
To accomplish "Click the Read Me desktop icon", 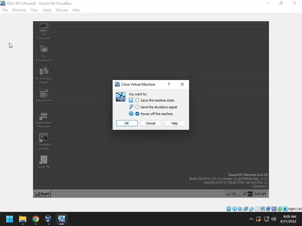I will [44, 162].
